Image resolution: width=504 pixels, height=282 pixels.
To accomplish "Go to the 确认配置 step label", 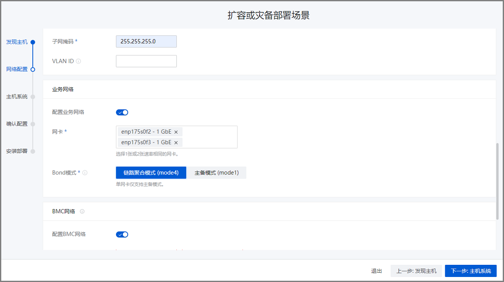I will 17,124.
